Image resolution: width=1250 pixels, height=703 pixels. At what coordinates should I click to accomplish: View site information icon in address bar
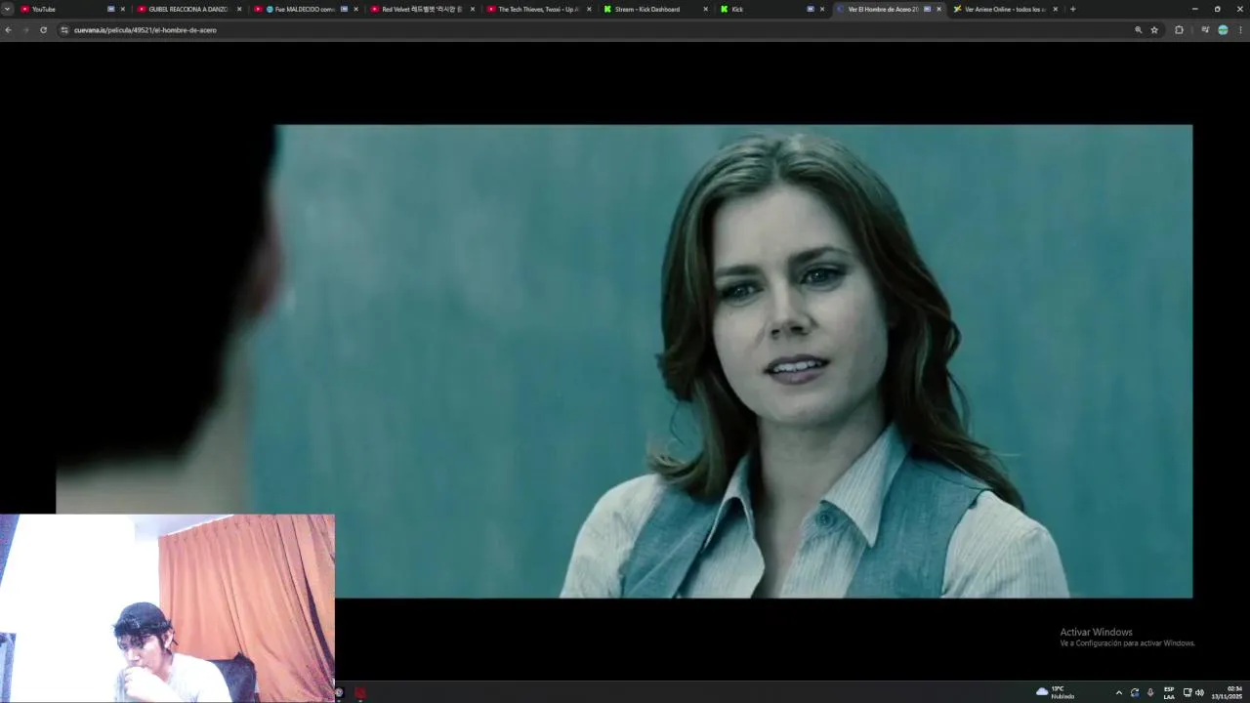[x=64, y=30]
